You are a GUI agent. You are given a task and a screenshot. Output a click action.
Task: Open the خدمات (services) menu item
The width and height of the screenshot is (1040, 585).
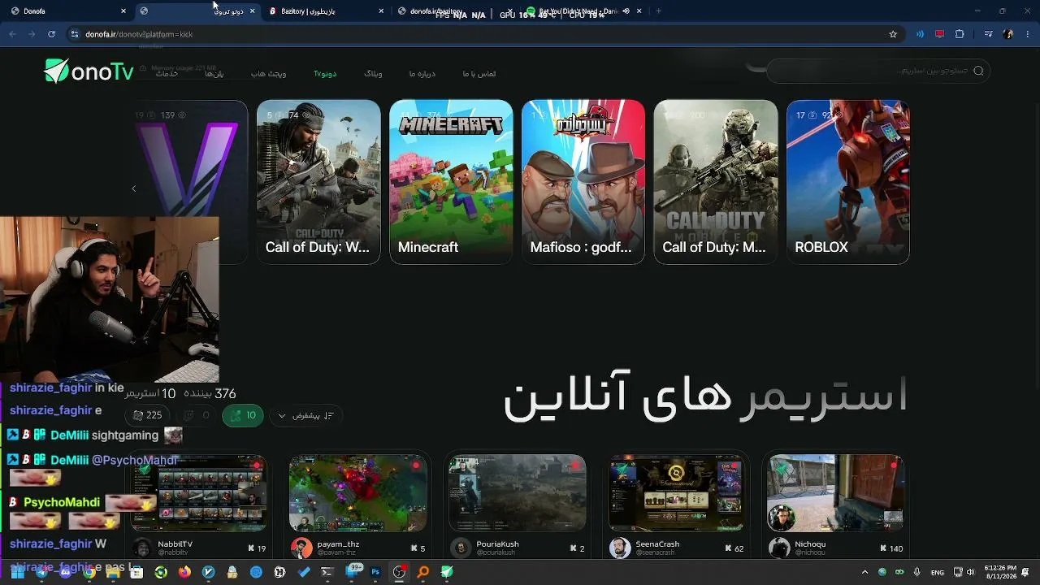[167, 74]
